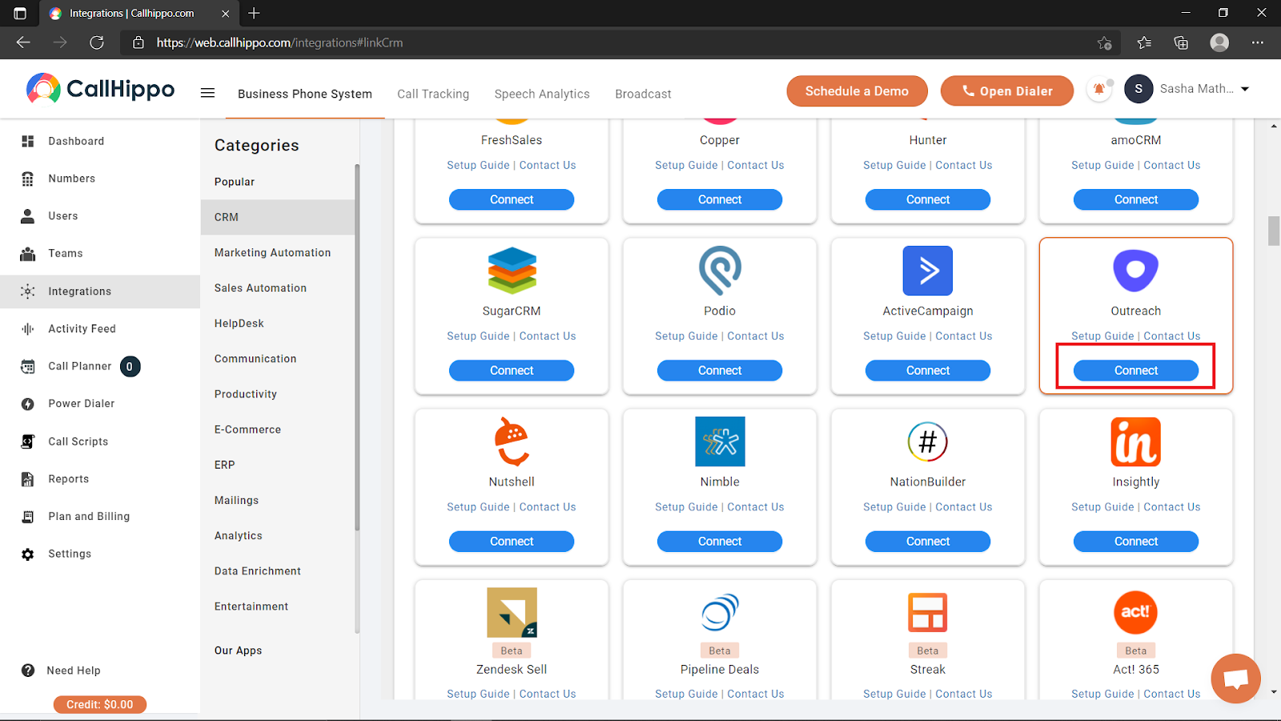Click the Streak logo
Image resolution: width=1281 pixels, height=721 pixels.
[928, 612]
